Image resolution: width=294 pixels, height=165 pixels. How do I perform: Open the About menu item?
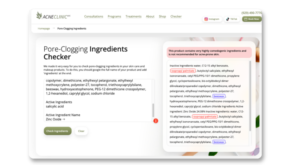pyautogui.click(x=150, y=16)
